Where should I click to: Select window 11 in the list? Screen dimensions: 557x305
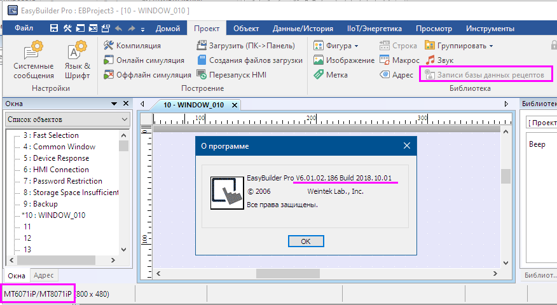pyautogui.click(x=27, y=227)
